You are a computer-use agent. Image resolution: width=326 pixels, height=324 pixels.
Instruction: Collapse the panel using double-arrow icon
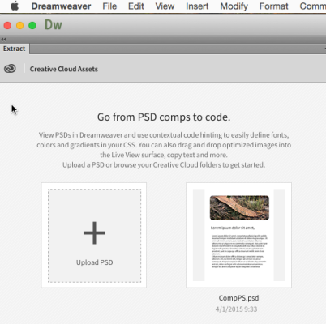3,40
